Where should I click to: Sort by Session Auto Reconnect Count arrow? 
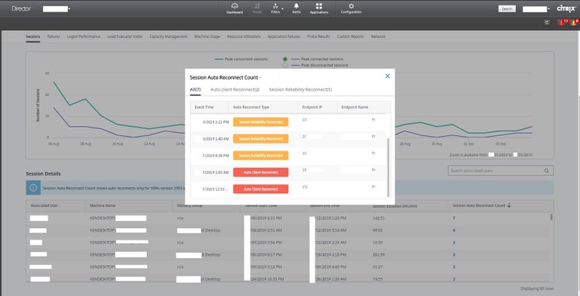tap(509, 206)
